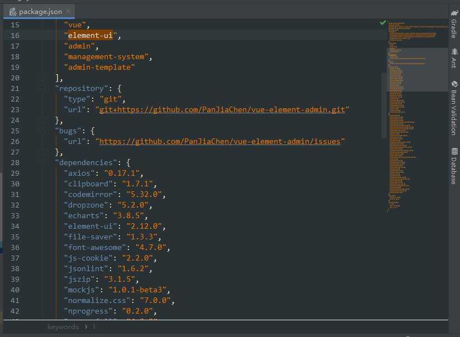Click the "admin-template" keyword

tap(99, 67)
